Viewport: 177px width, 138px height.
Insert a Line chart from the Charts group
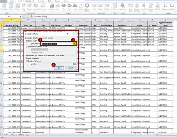tap(58, 7)
